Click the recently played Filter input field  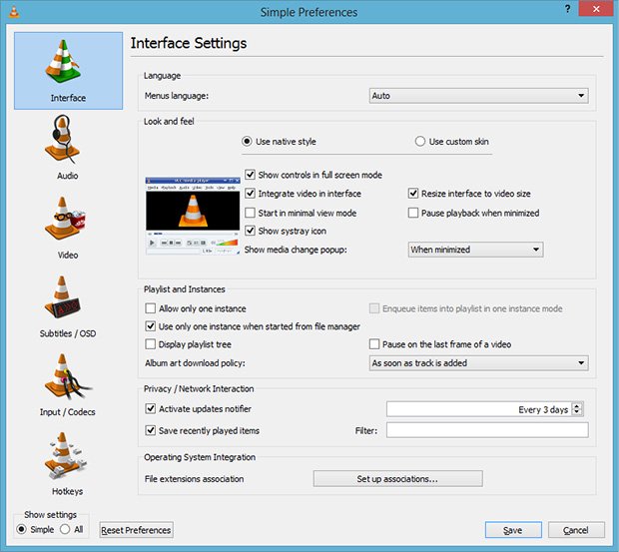click(487, 430)
